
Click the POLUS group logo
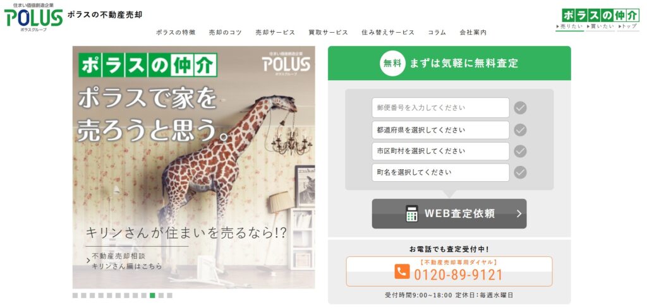pos(33,17)
